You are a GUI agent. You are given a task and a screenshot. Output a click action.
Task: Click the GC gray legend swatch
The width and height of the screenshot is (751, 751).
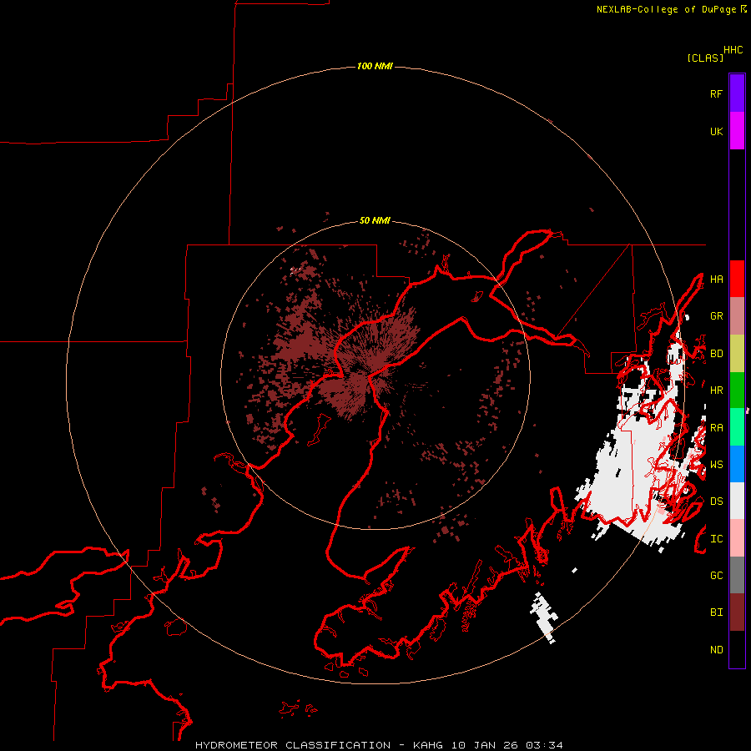737,575
